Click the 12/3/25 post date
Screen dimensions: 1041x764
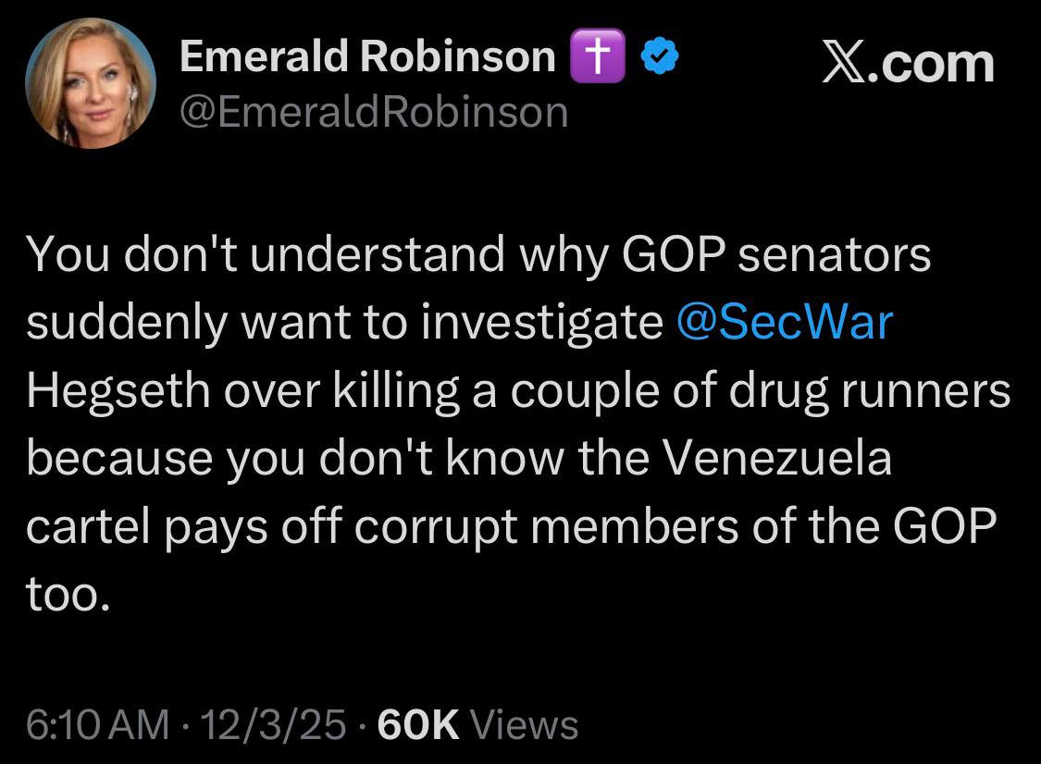[x=275, y=724]
